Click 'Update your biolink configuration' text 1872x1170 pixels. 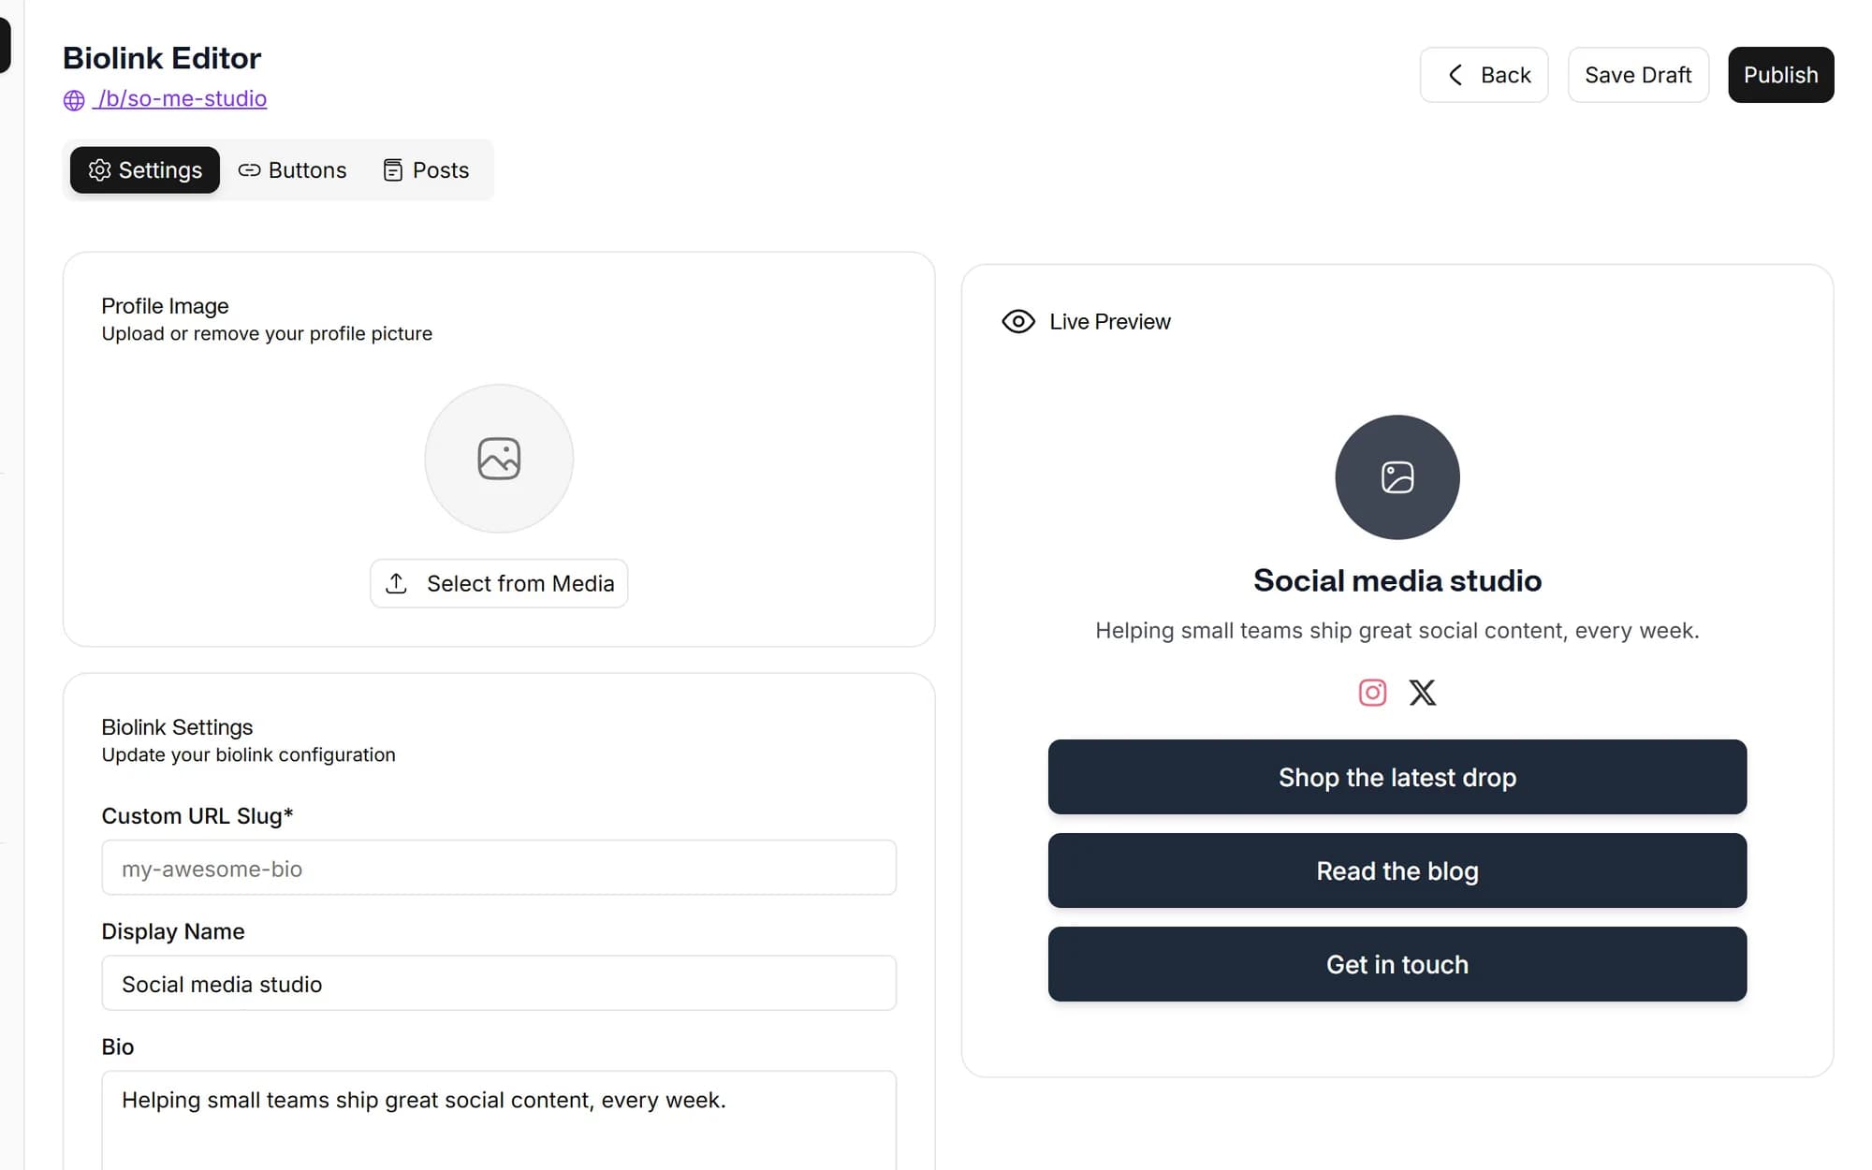tap(248, 755)
